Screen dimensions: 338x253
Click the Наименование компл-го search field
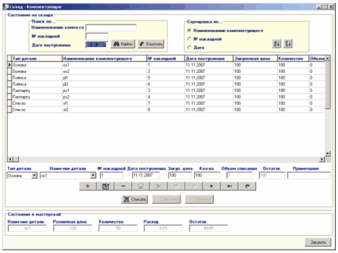pos(111,28)
